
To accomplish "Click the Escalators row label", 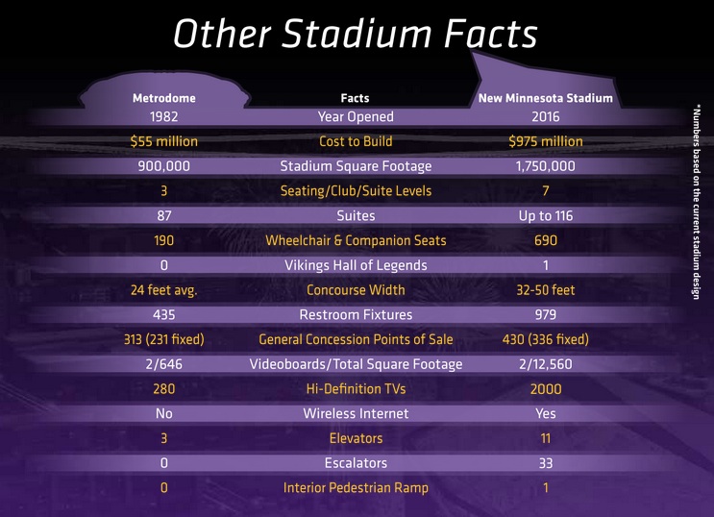I will coord(356,462).
